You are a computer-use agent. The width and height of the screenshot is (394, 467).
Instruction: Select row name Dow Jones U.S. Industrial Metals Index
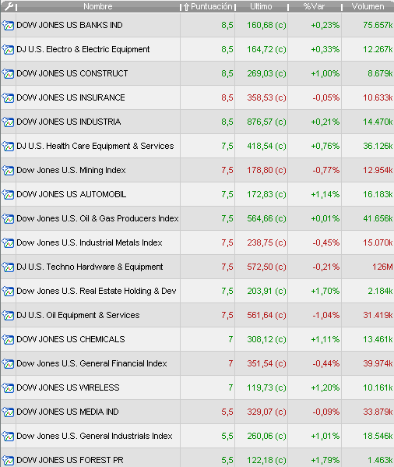pos(90,242)
